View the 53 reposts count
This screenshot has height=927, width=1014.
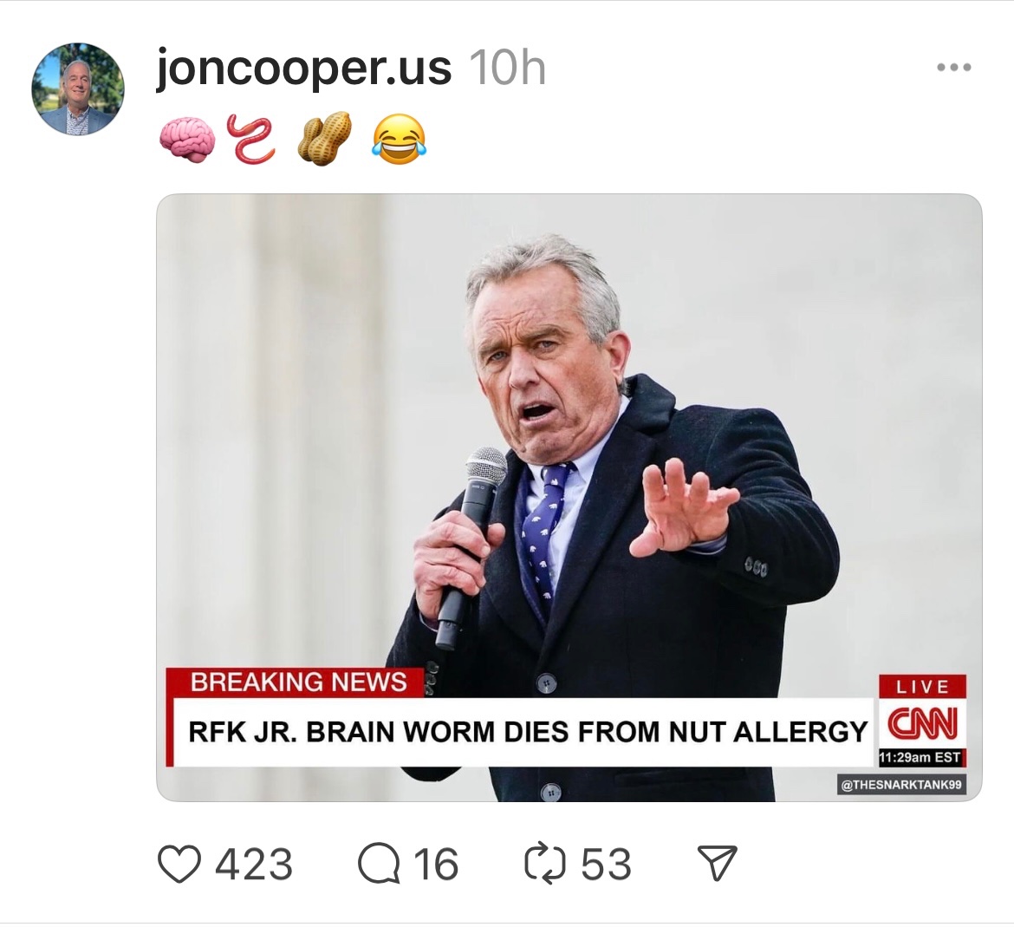606,865
